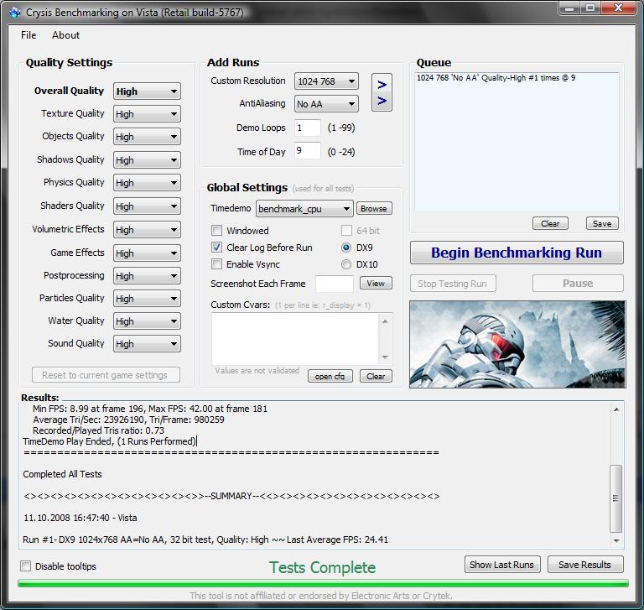The width and height of the screenshot is (644, 610).
Task: Clear the Custom Cvars box
Action: [x=376, y=376]
